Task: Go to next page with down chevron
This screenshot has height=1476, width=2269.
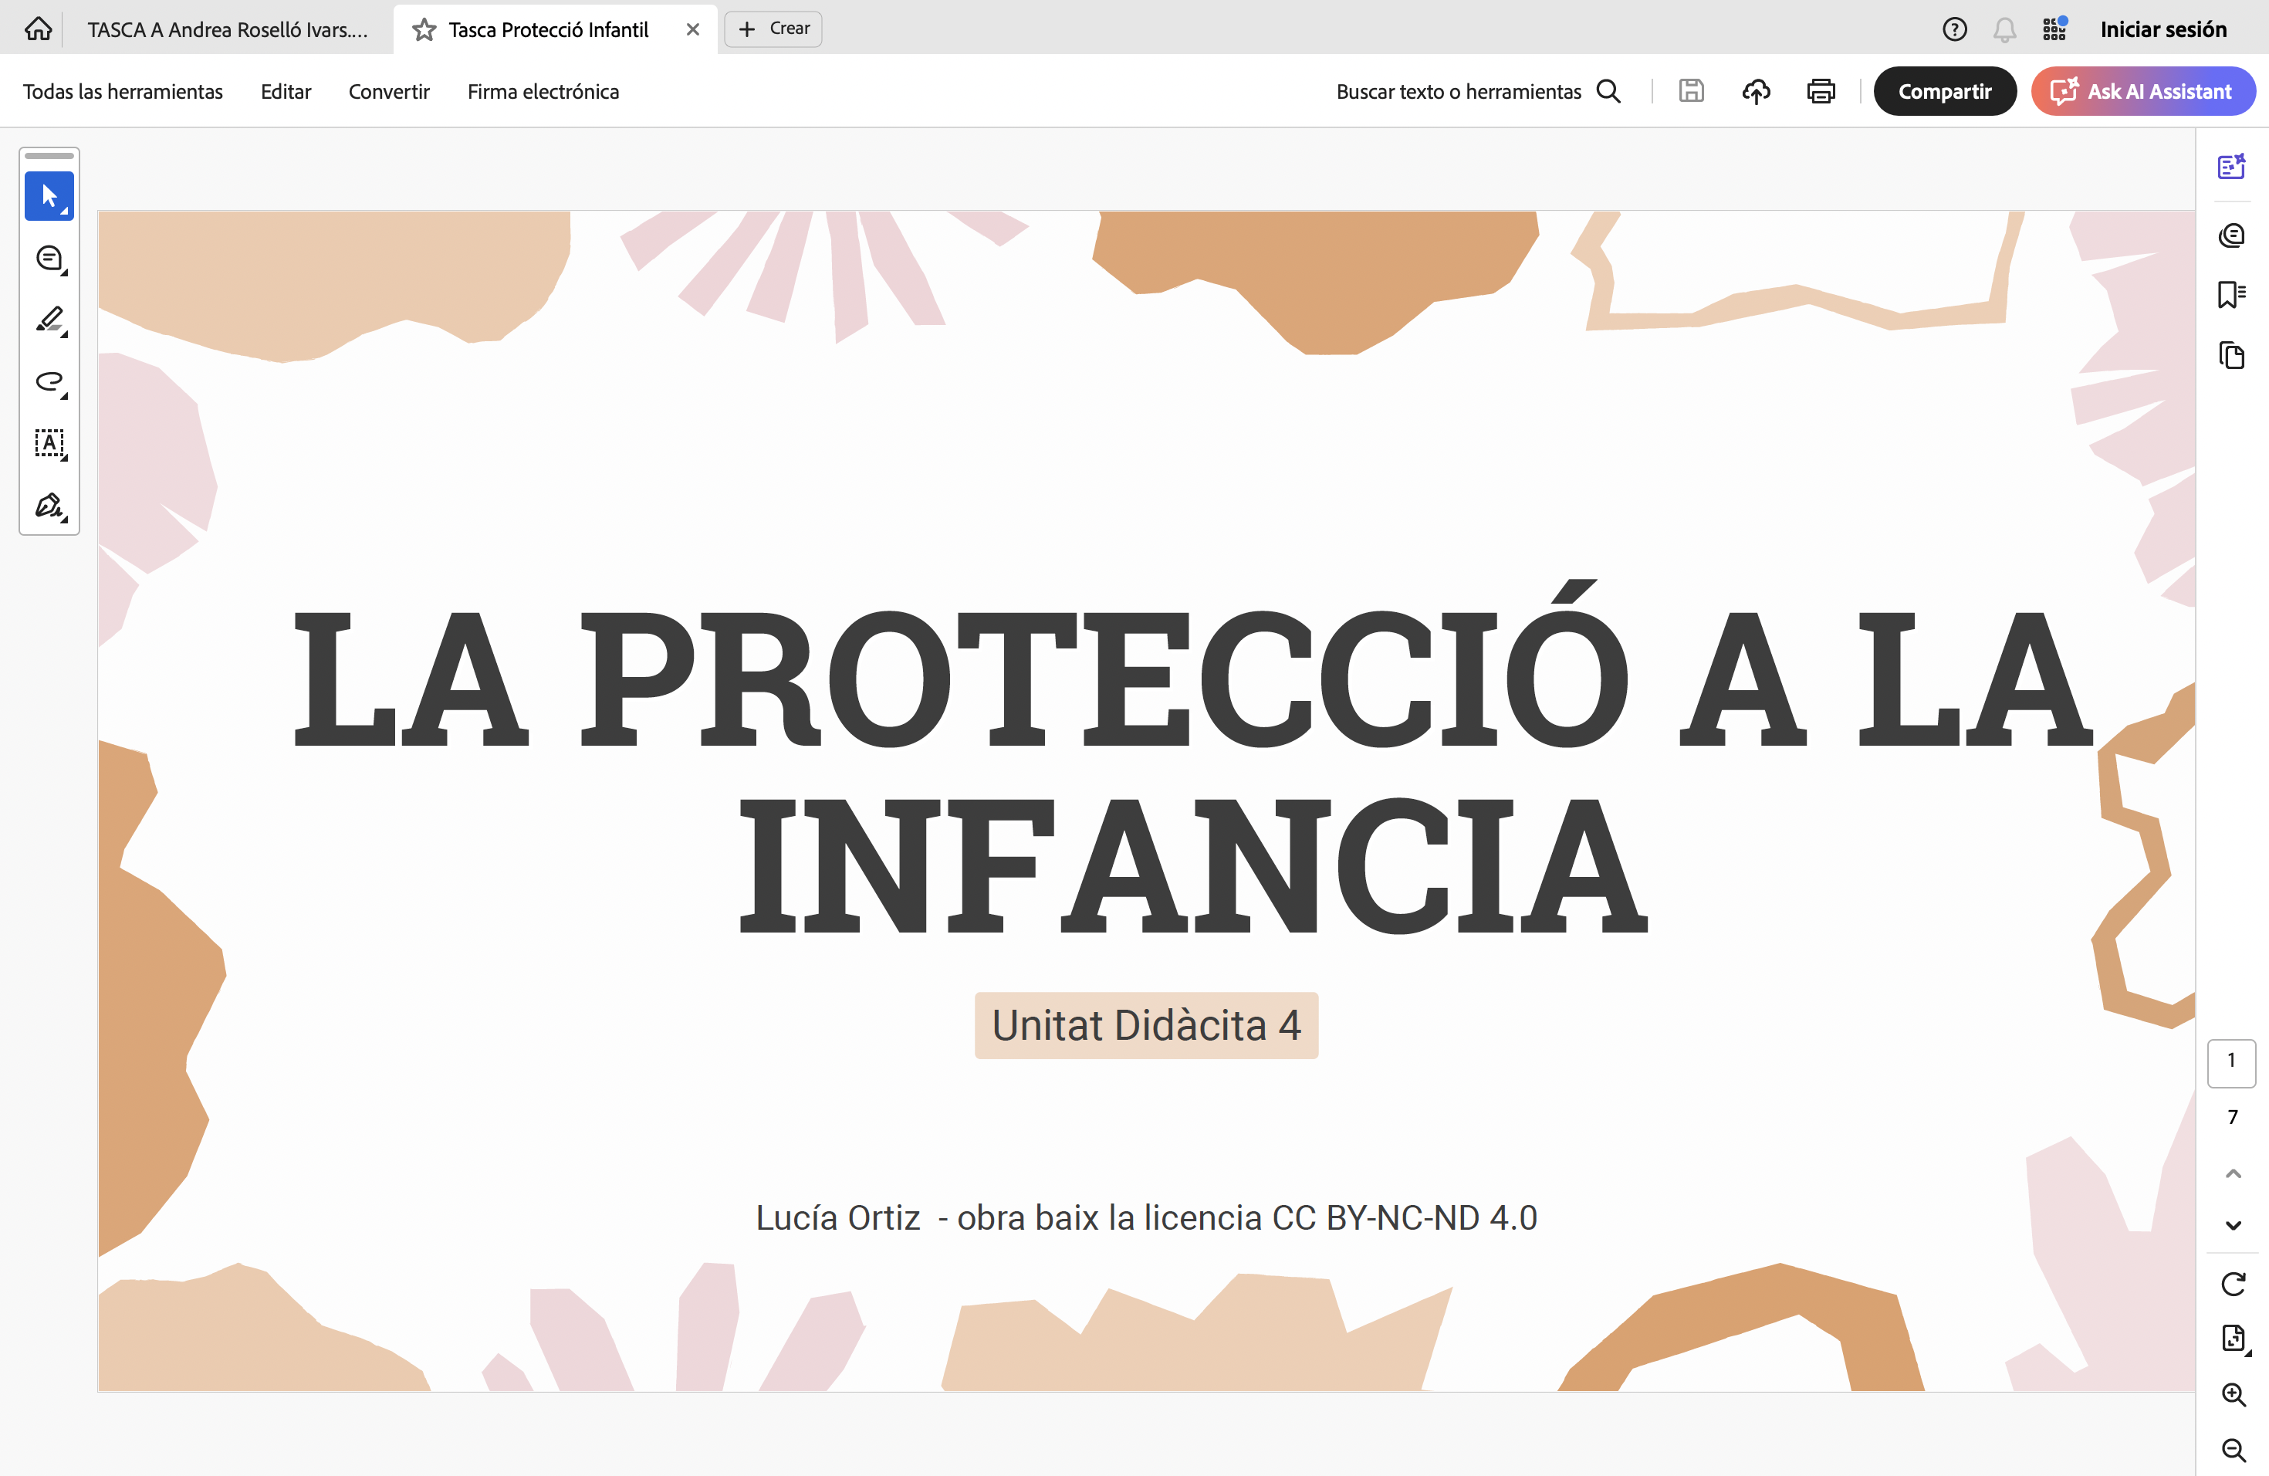Action: coord(2233,1225)
